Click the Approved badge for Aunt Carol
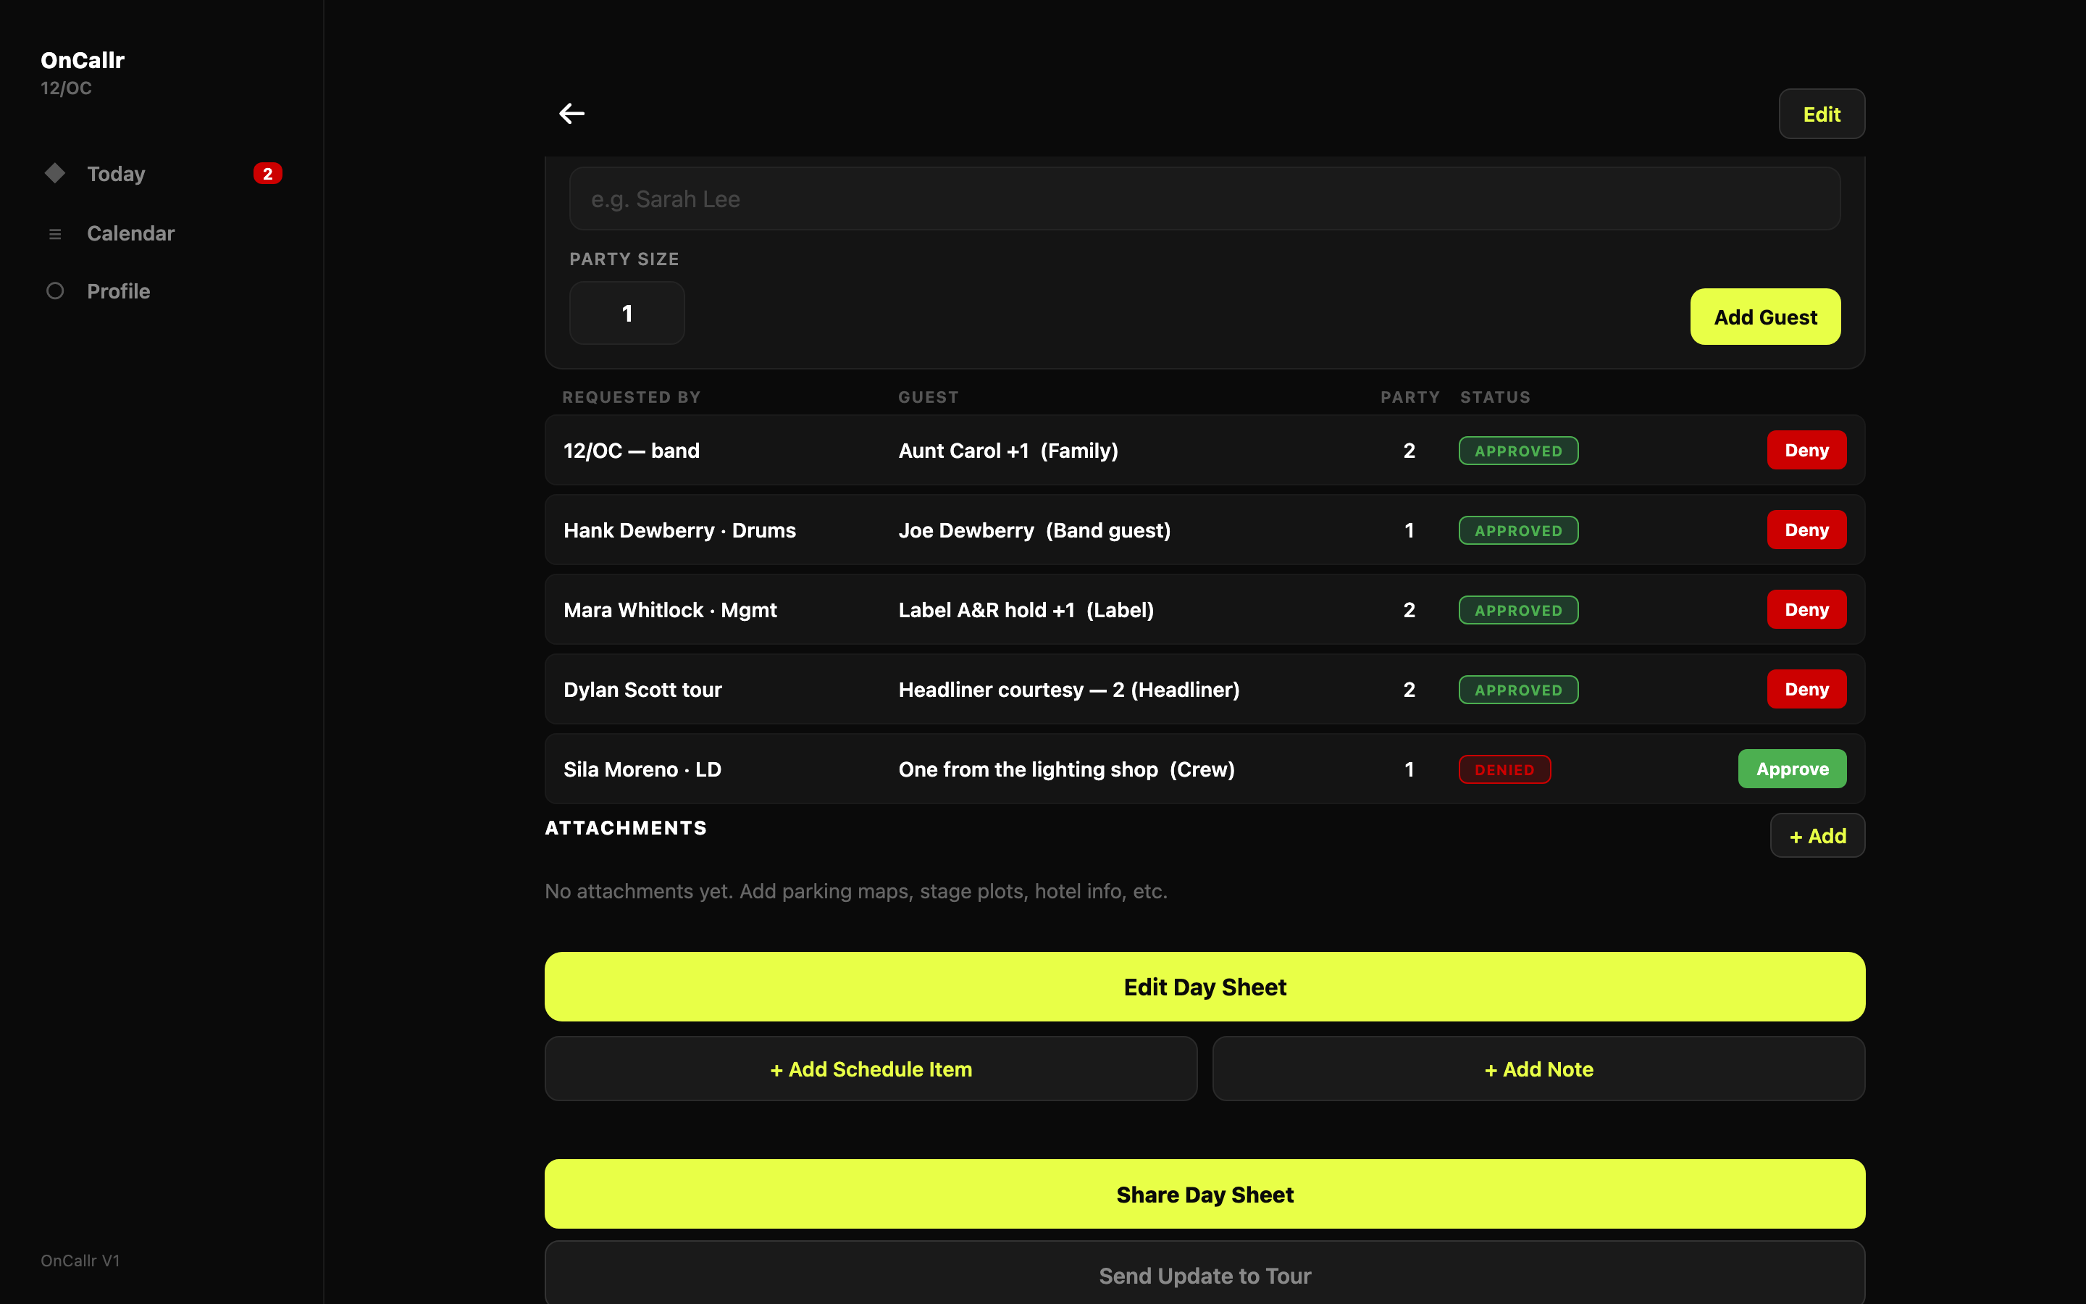Image resolution: width=2086 pixels, height=1304 pixels. pyautogui.click(x=1518, y=451)
